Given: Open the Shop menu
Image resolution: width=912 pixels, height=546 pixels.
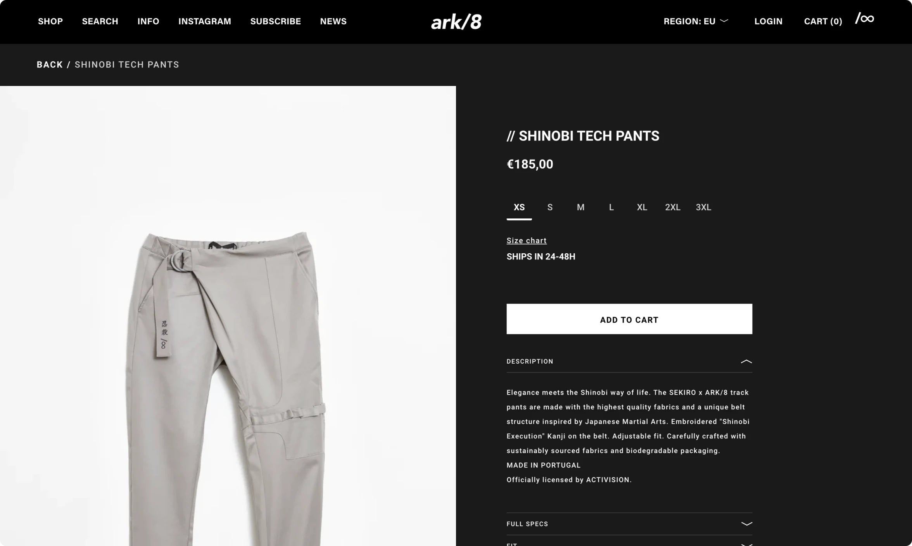Looking at the screenshot, I should pos(50,21).
